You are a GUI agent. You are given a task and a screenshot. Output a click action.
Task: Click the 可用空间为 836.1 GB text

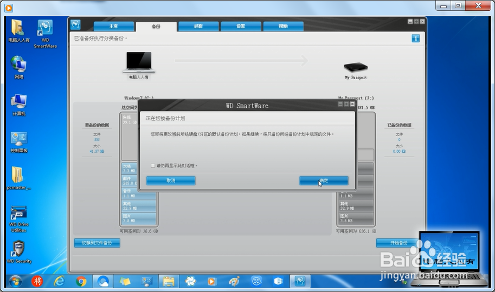[x=356, y=231]
